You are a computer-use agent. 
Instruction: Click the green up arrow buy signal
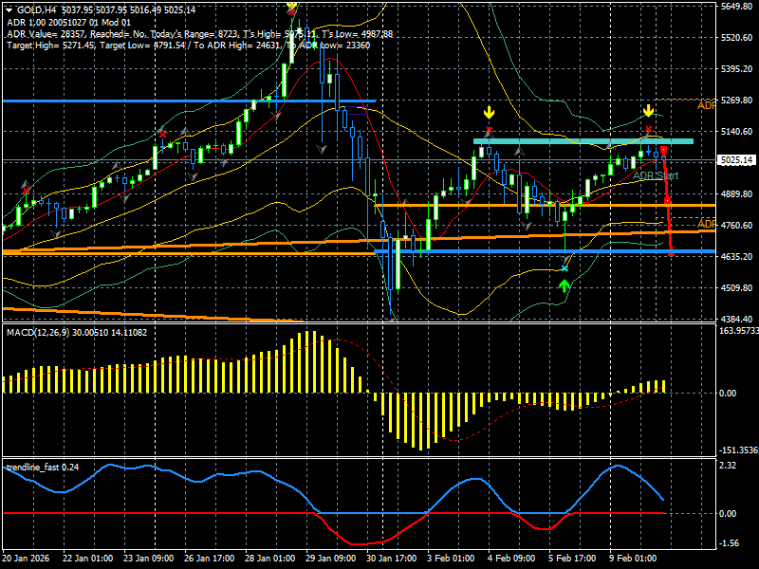[564, 286]
